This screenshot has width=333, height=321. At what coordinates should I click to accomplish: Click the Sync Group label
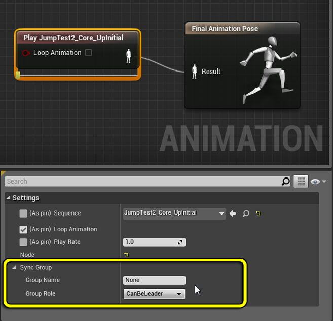(36, 267)
